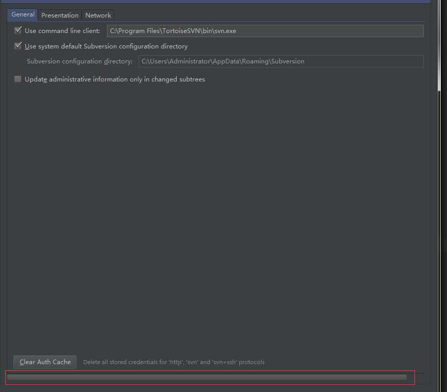
Task: Switch to the General tab
Action: 23,14
